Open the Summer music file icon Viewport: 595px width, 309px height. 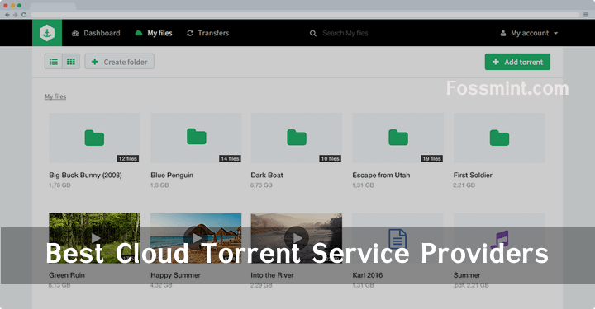point(499,240)
